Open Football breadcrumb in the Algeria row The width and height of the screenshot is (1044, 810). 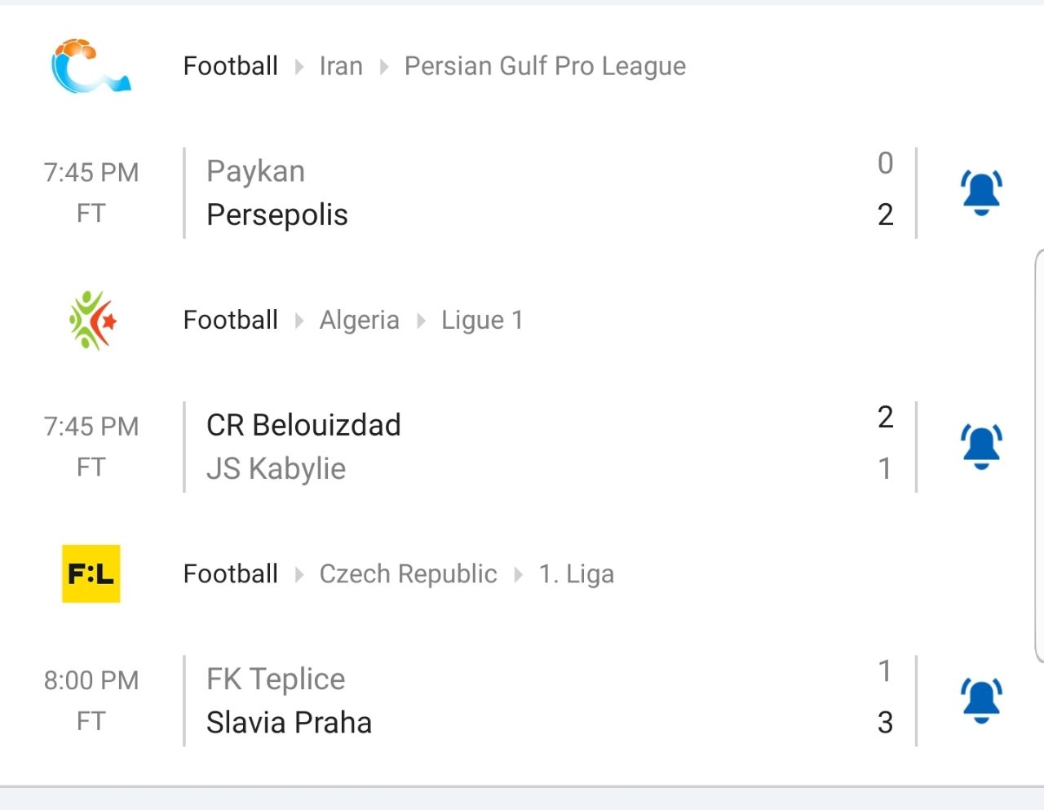tap(231, 320)
